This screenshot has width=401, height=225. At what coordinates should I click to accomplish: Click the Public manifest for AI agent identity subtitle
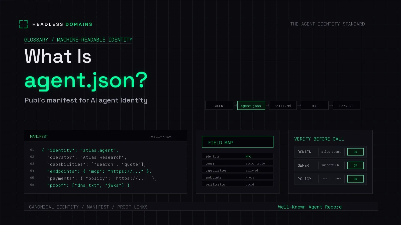86,100
